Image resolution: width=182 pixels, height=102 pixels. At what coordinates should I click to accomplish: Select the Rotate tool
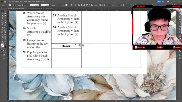(2, 25)
